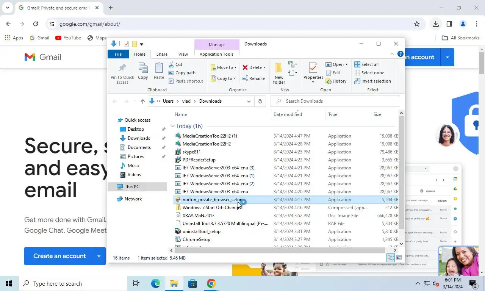Open Explorer Help question mark icon
Viewport: 485px width, 291px height.
coord(400,54)
